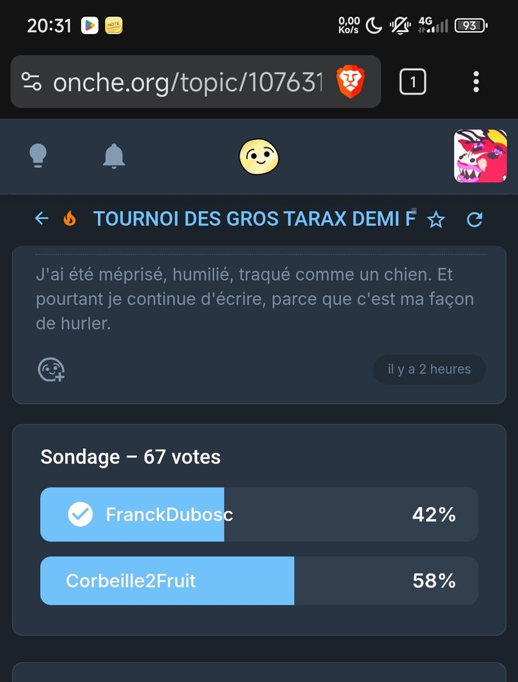The height and width of the screenshot is (682, 518).
Task: Tap the "il y a 2 heures" timestamp
Action: (429, 369)
